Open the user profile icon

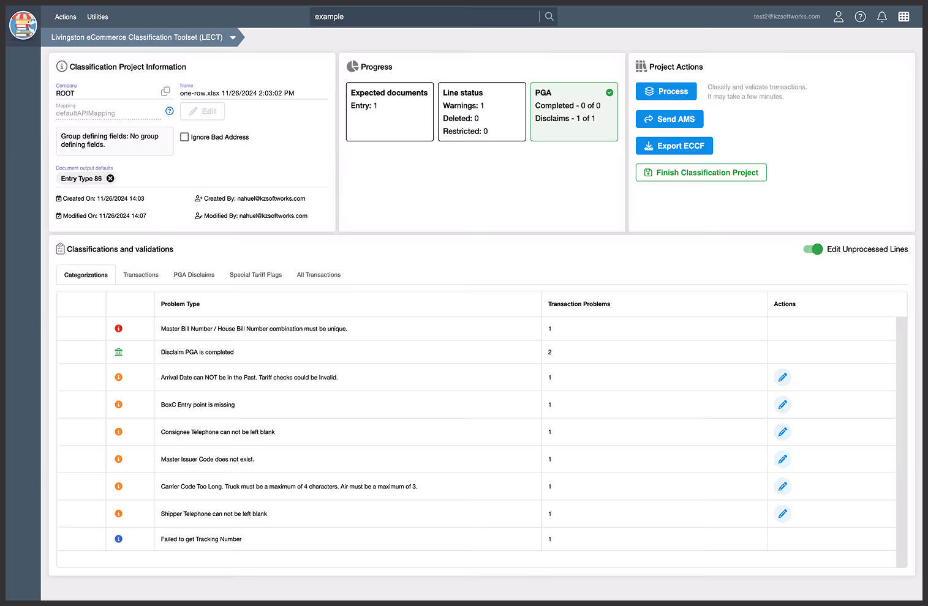tap(839, 17)
